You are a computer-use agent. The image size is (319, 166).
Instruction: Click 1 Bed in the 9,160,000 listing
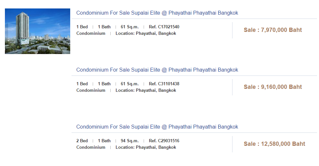[82, 84]
